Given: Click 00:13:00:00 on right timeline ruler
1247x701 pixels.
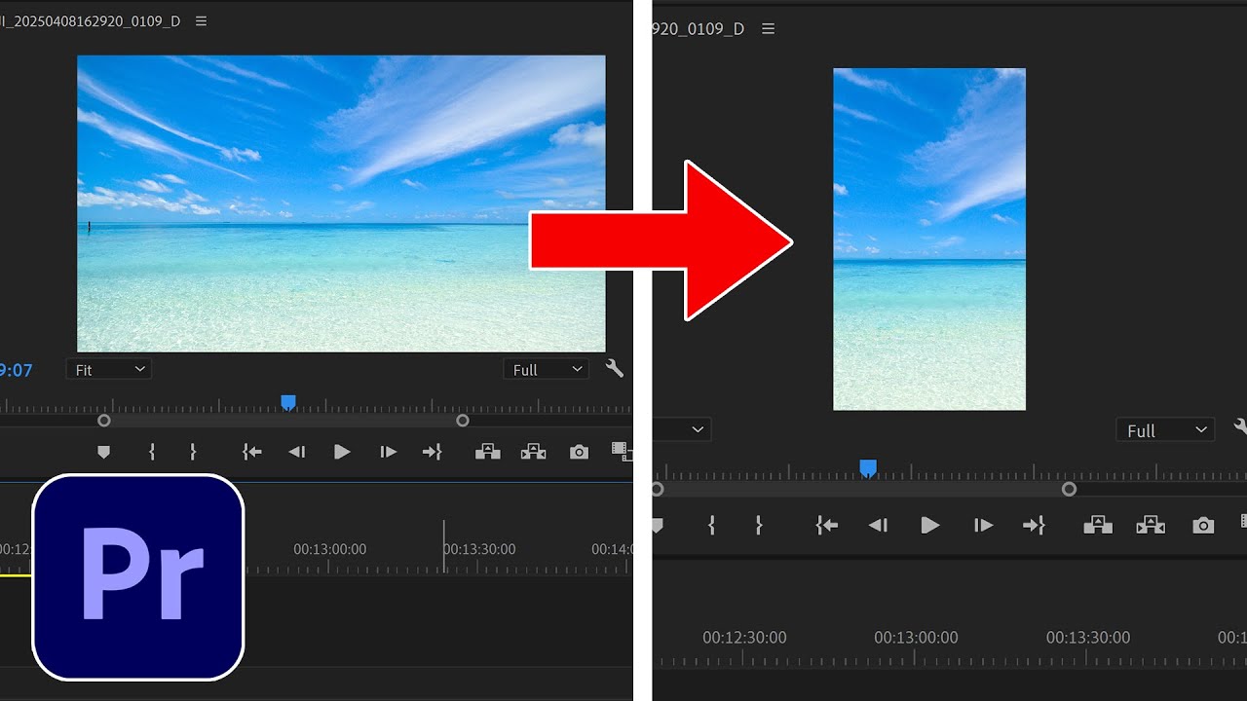Looking at the screenshot, I should coord(916,638).
